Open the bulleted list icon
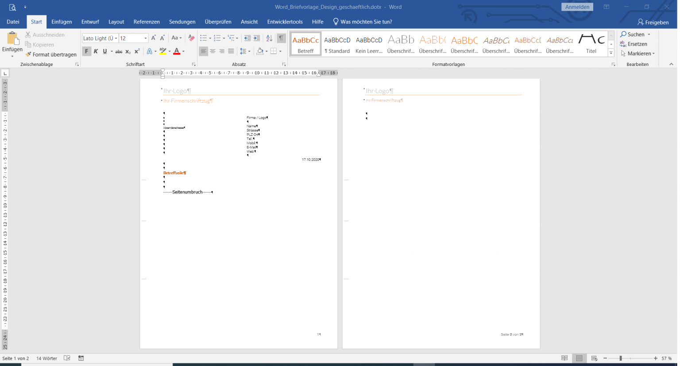This screenshot has height=366, width=680. tap(203, 38)
